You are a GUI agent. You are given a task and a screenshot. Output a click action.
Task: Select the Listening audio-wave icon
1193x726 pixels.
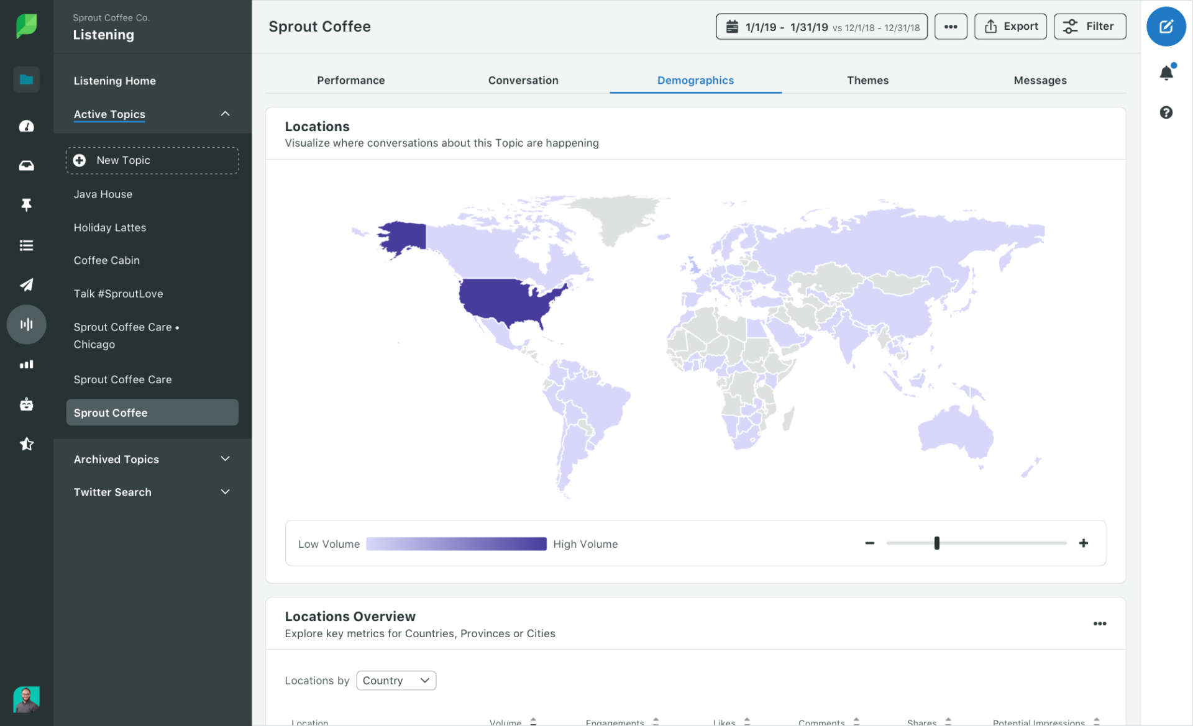coord(26,324)
